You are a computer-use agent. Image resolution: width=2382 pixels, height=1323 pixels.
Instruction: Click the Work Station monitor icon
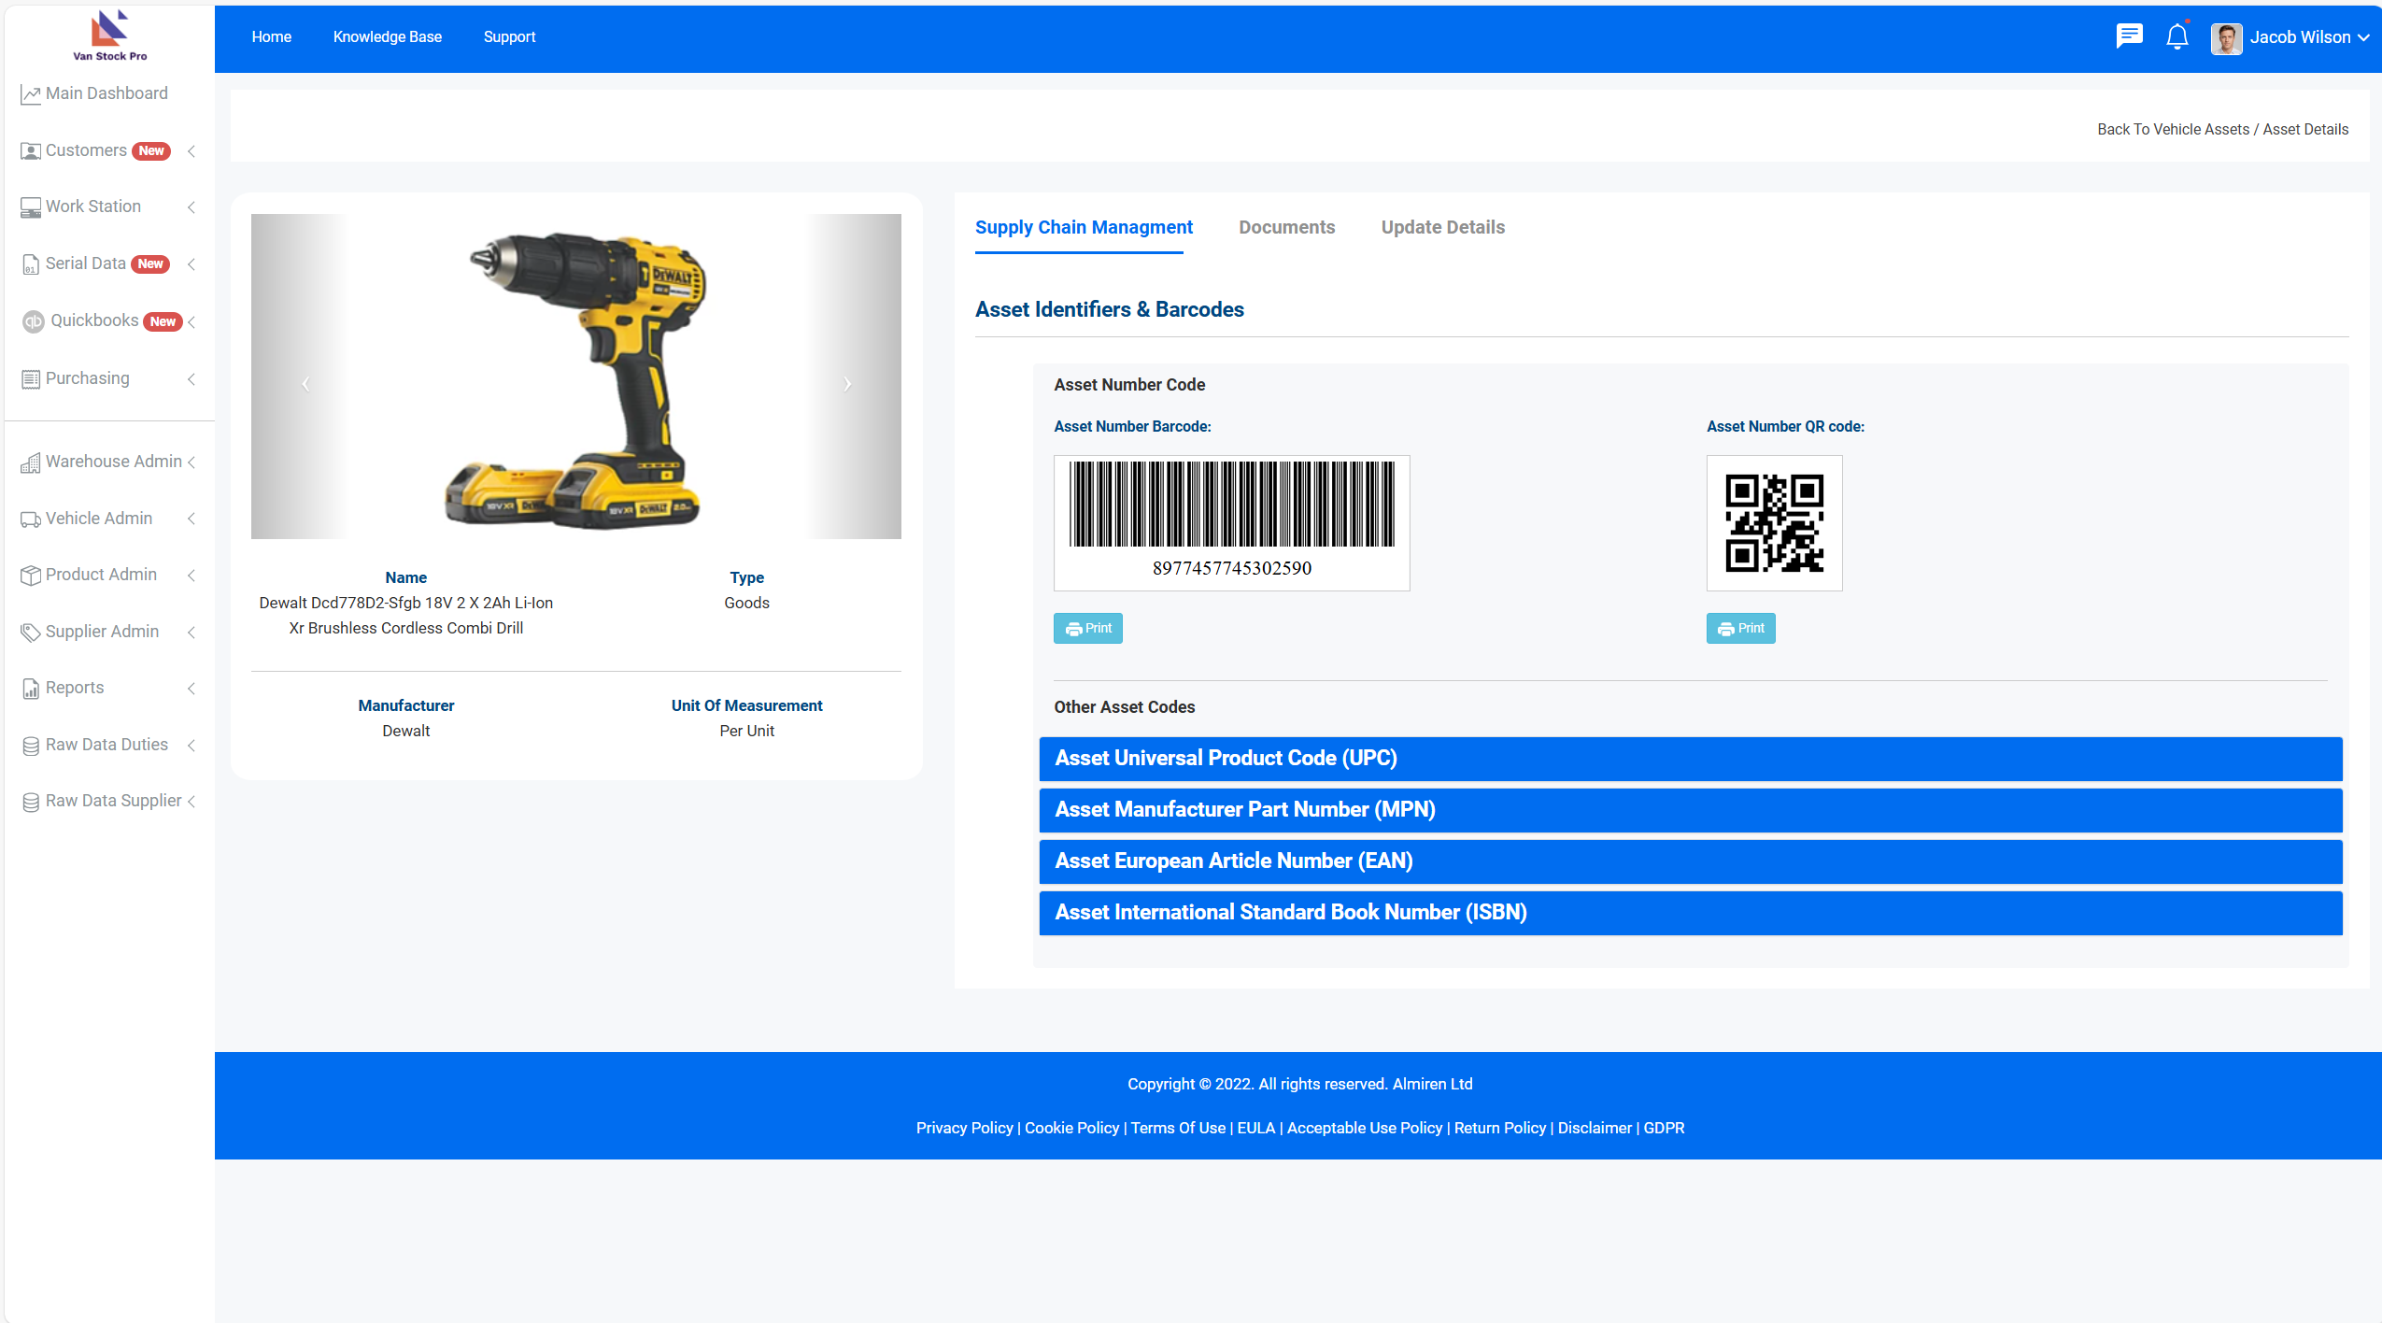coord(31,207)
